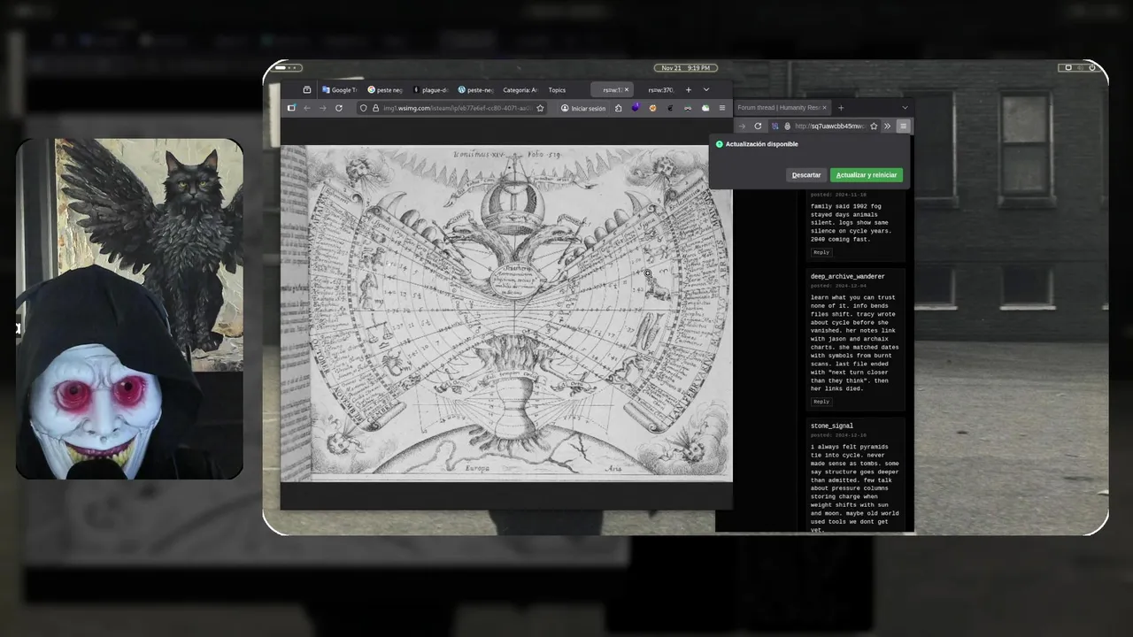Viewport: 1133px width, 637px height.
Task: Open the forum browser application menu
Action: (x=903, y=127)
